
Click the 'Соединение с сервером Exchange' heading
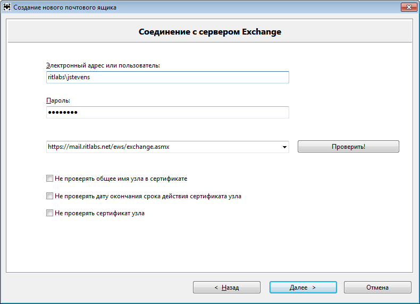tap(210, 31)
